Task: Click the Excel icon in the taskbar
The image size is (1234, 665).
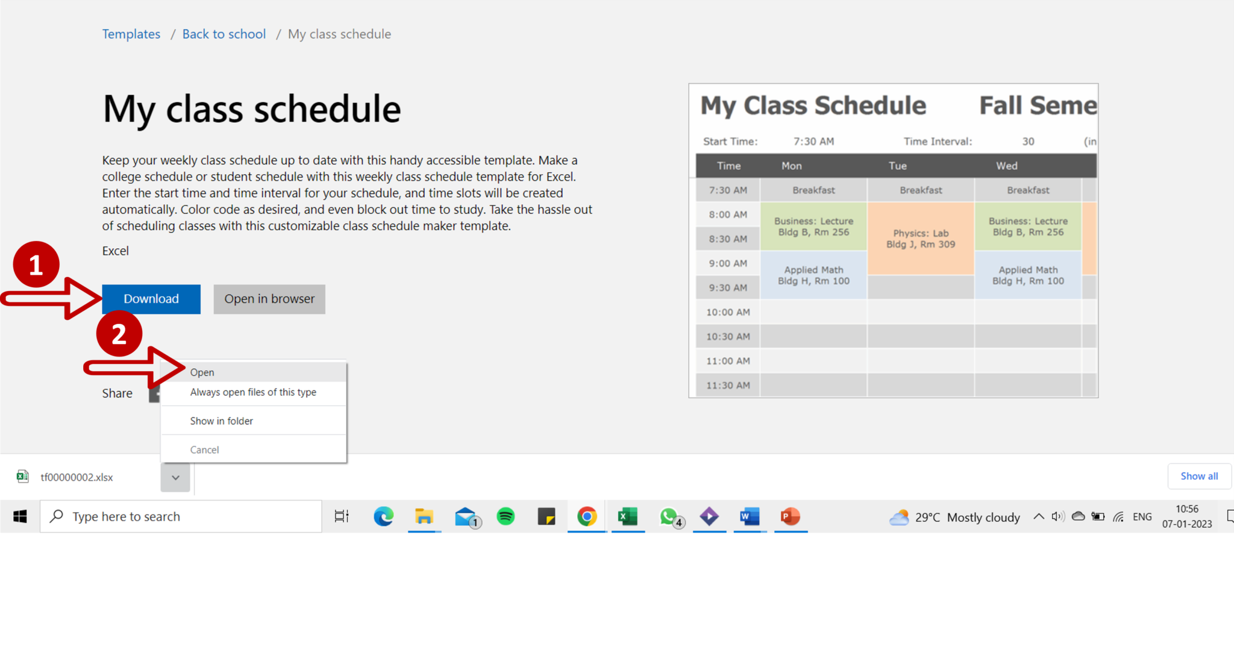Action: pyautogui.click(x=628, y=516)
